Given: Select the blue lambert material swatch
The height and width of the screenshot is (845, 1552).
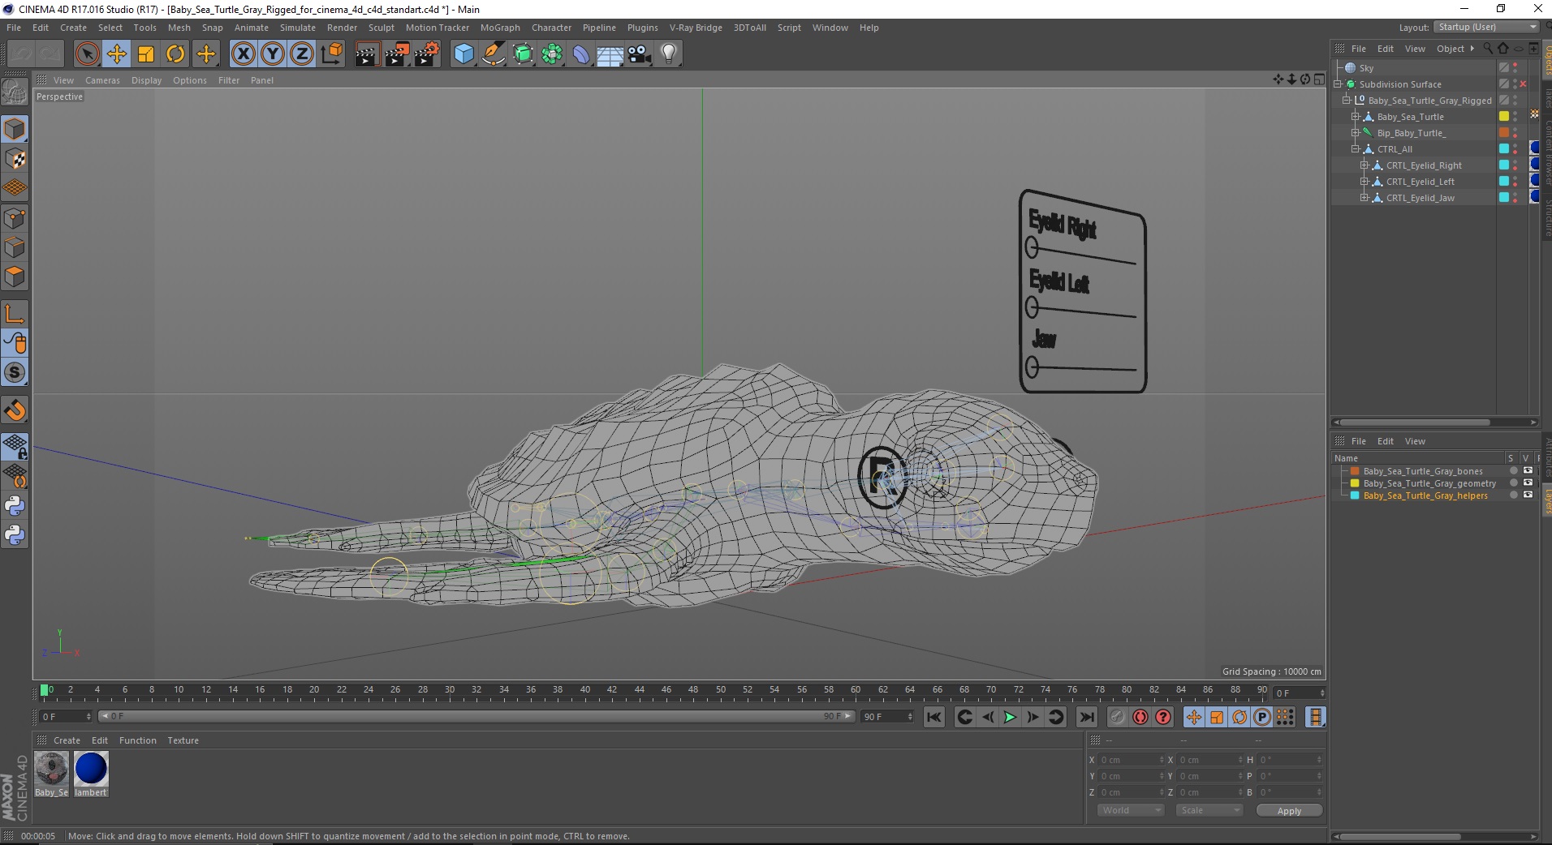Looking at the screenshot, I should pyautogui.click(x=91, y=769).
